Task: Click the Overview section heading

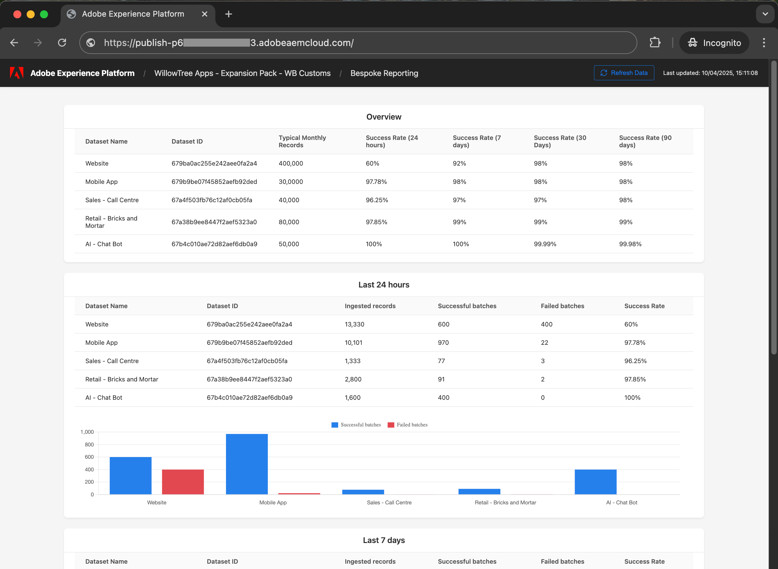Action: [384, 117]
